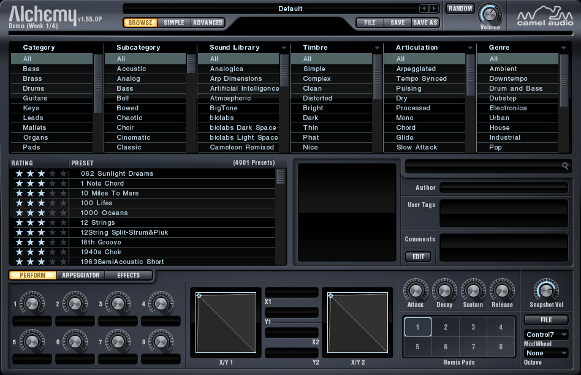Image resolution: width=581 pixels, height=375 pixels.
Task: Open the Octave None dropdown
Action: (x=546, y=353)
